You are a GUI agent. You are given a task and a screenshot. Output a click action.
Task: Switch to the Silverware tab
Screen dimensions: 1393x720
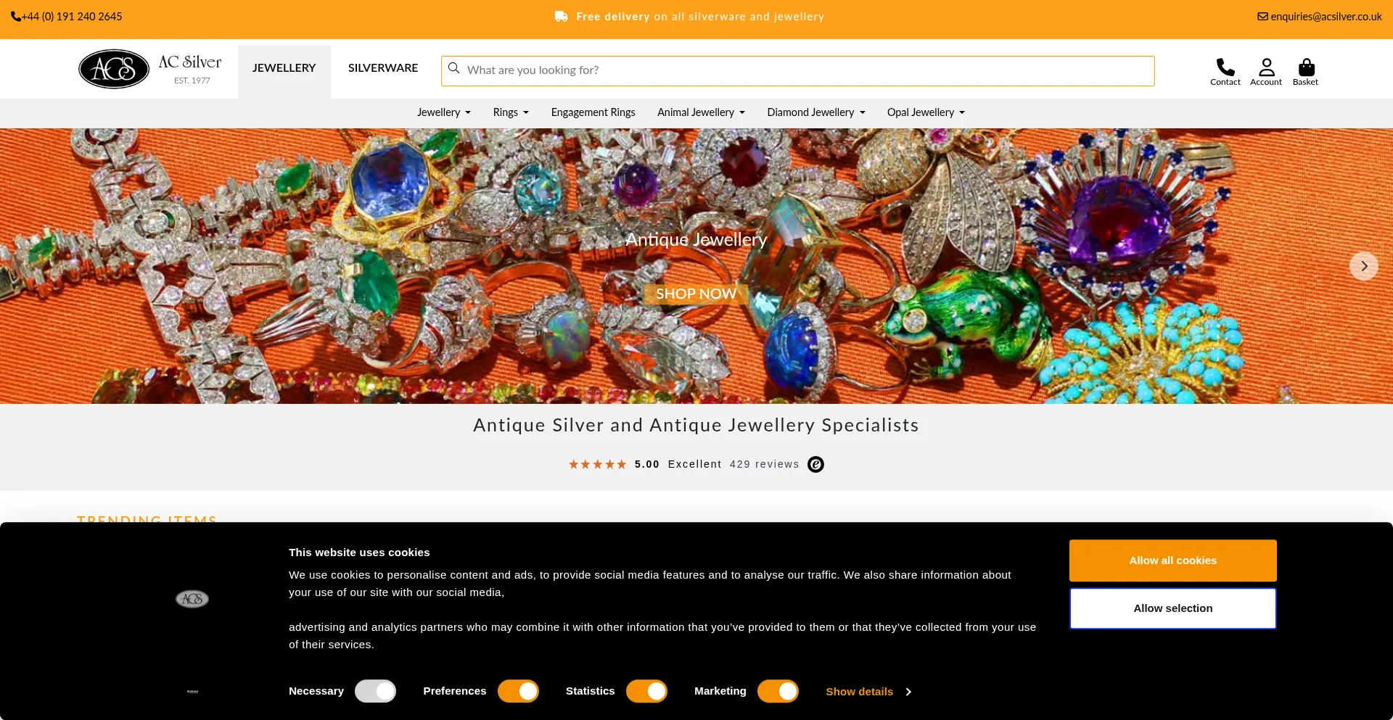coord(383,68)
